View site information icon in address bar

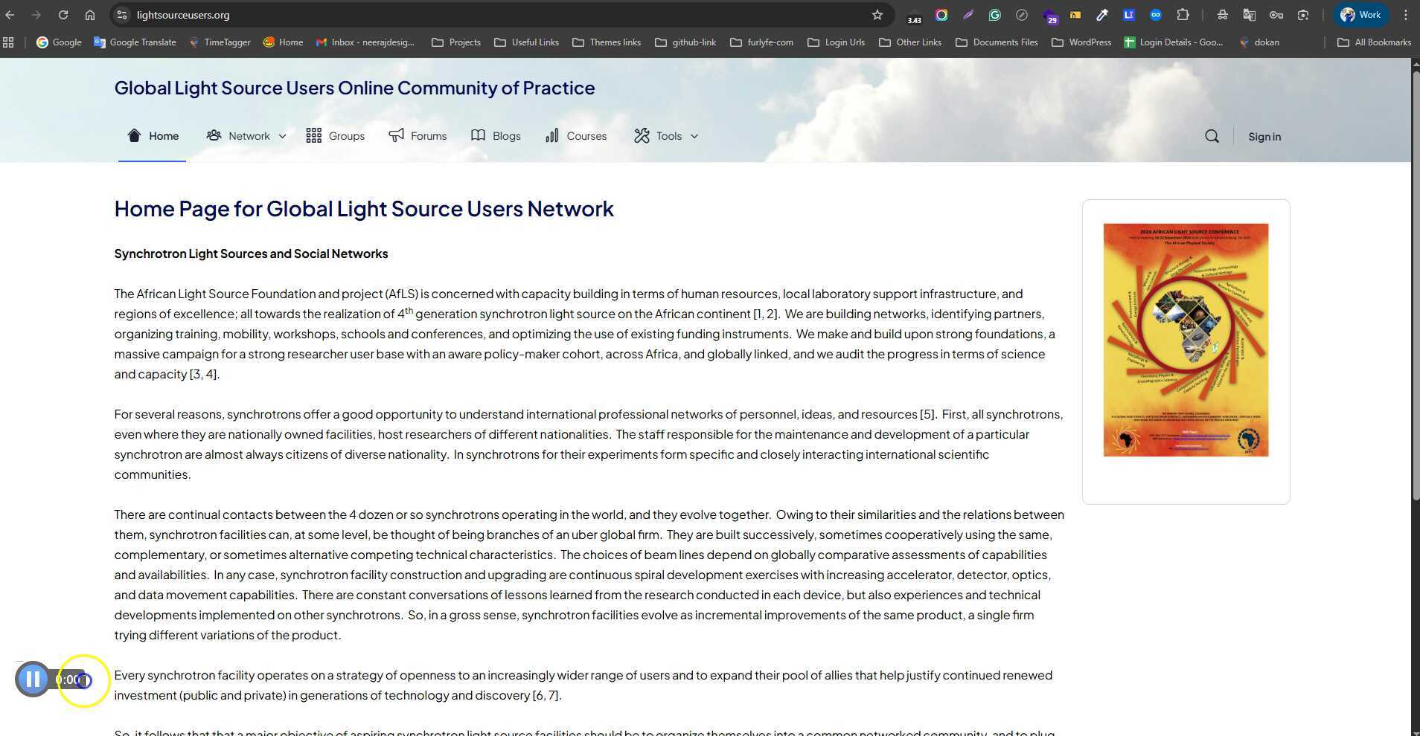tap(123, 15)
